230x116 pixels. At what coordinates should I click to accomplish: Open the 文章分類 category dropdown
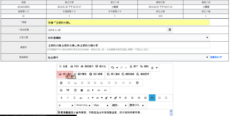[128, 38]
